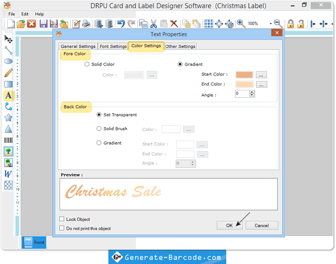Switch to the Font Settings tab
Image resolution: width=336 pixels, height=264 pixels.
[x=113, y=46]
